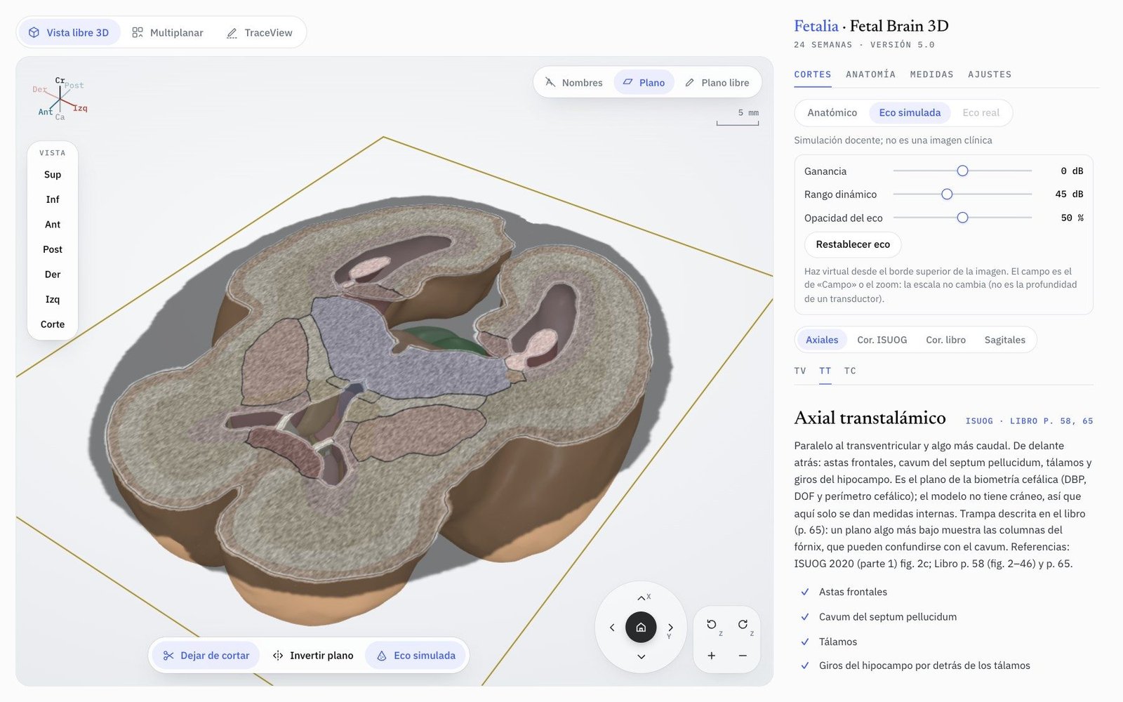Toggle the Plano cutting plane

[644, 82]
